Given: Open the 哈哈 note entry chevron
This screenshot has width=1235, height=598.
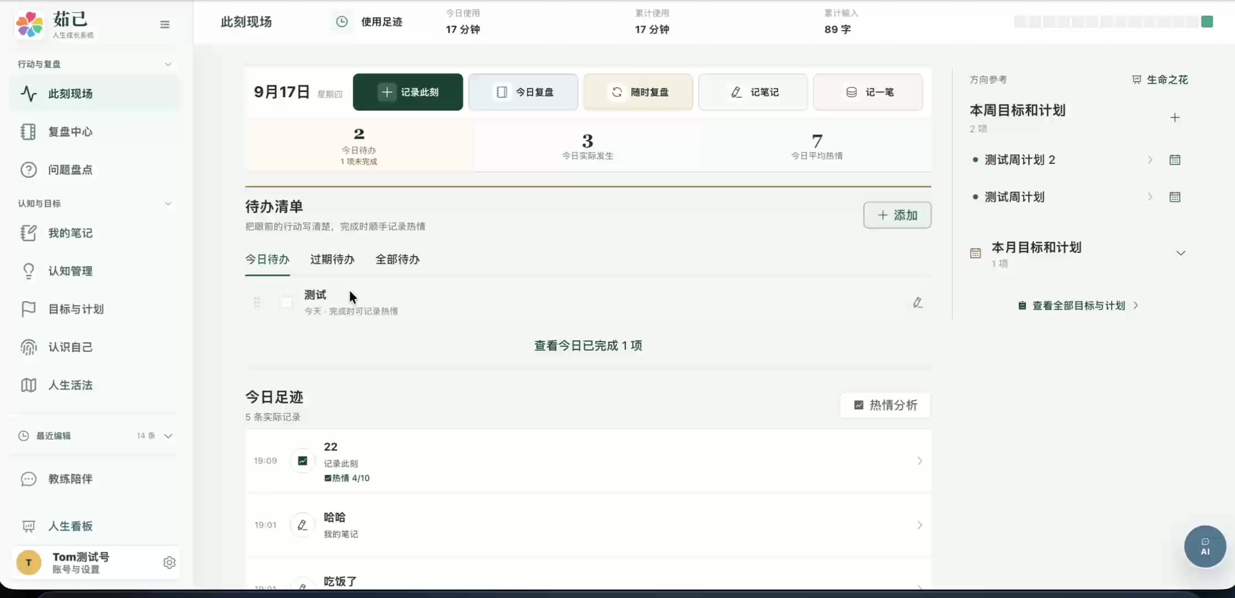Looking at the screenshot, I should (x=920, y=525).
